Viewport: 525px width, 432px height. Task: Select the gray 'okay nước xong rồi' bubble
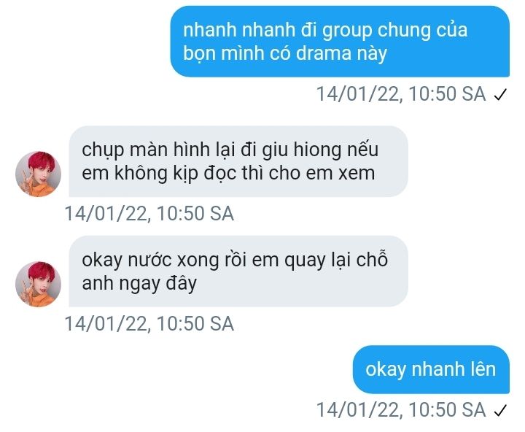(x=238, y=271)
